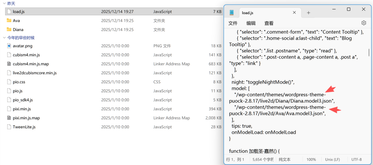Viewport: 373px width, 165px height.
Task: Select the Ava folder icon
Action: pyautogui.click(x=9, y=20)
